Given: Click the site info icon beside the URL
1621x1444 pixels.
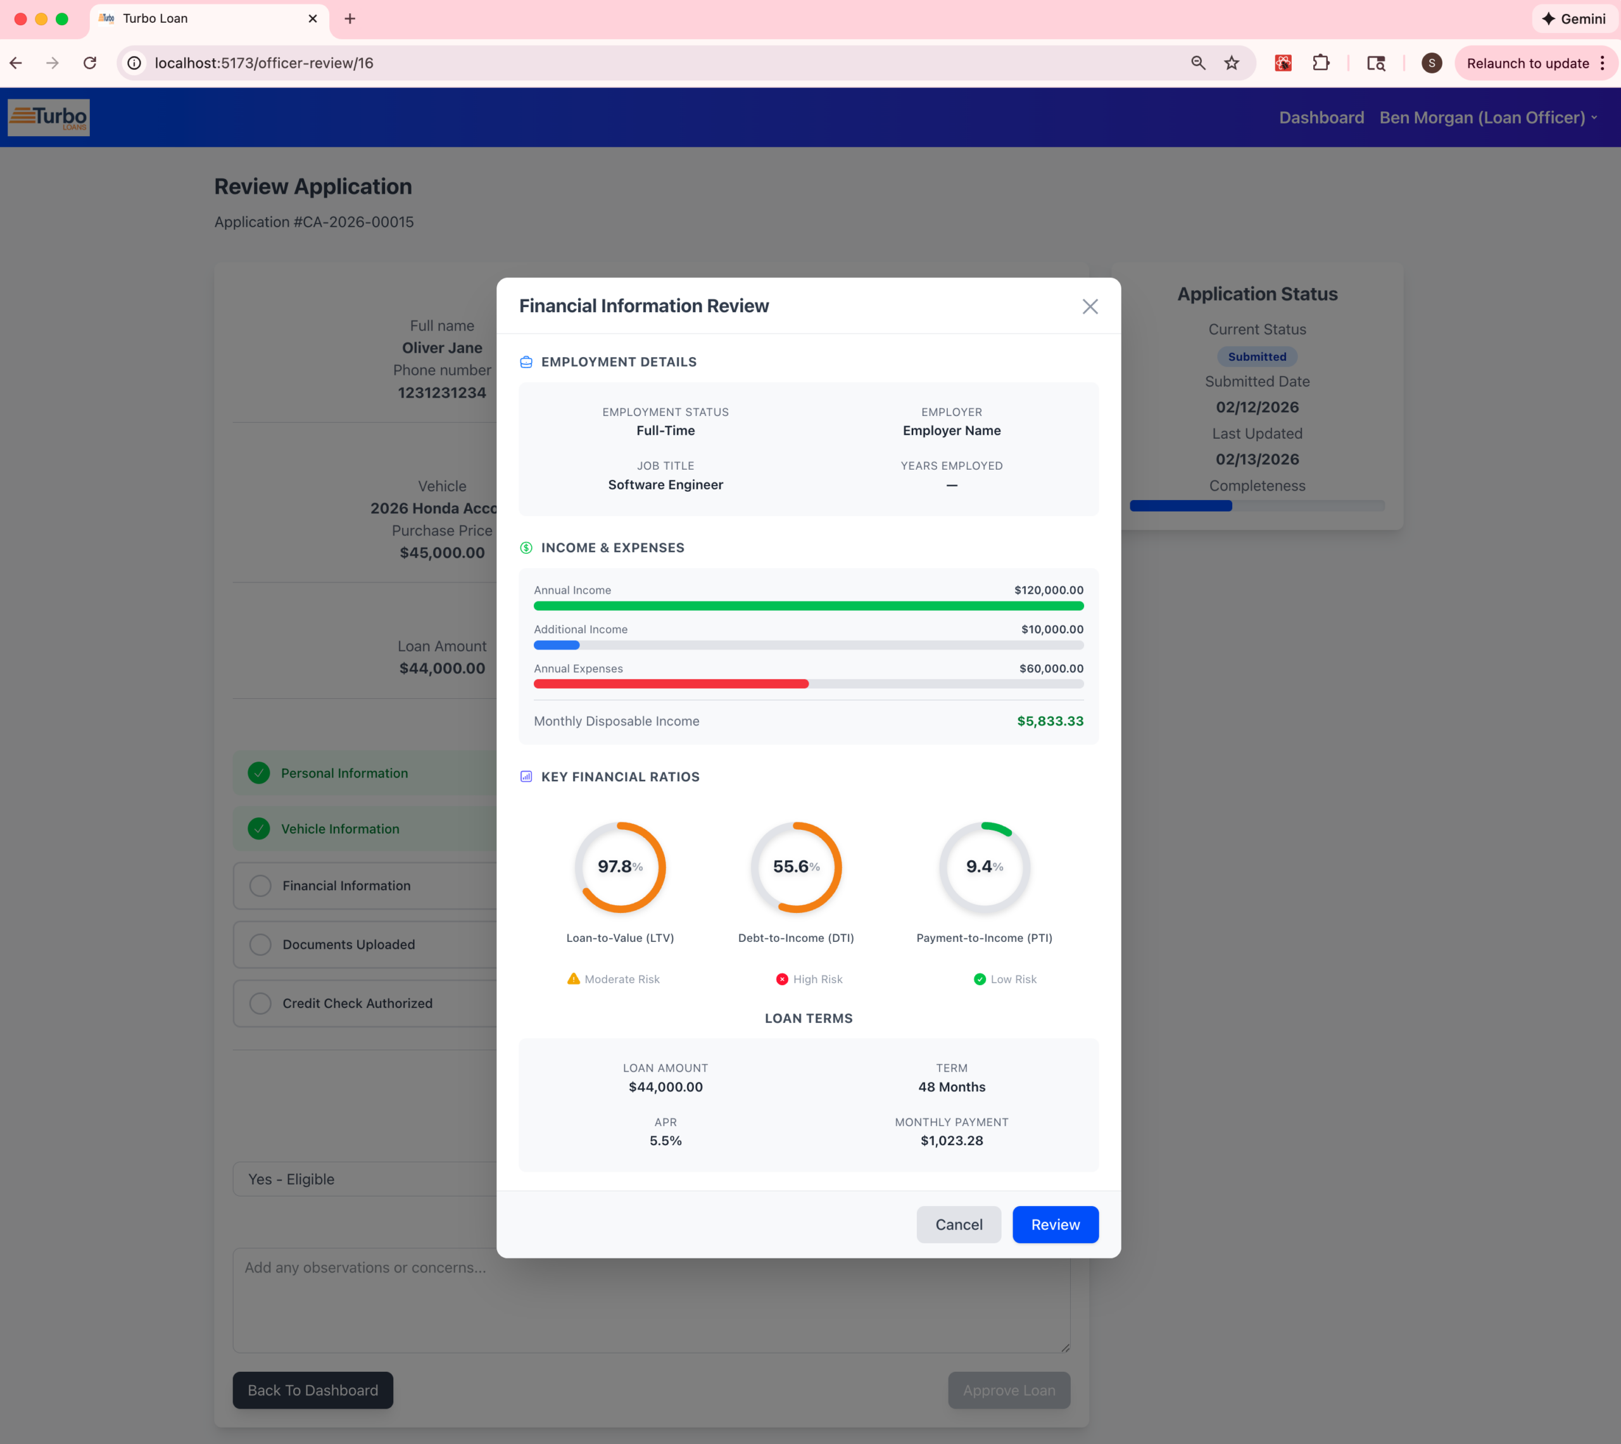Looking at the screenshot, I should click(135, 63).
